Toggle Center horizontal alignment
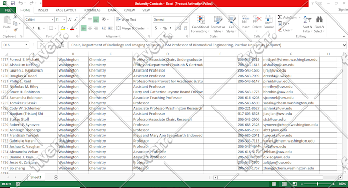348x188 pixels. click(x=90, y=28)
